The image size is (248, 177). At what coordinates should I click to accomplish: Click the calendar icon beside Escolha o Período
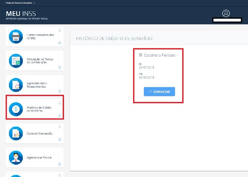click(x=140, y=55)
